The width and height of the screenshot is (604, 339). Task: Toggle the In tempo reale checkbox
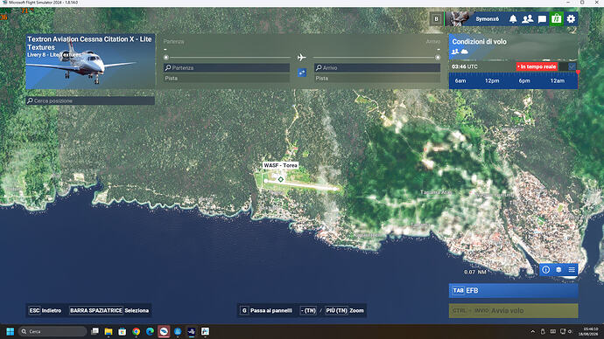572,66
